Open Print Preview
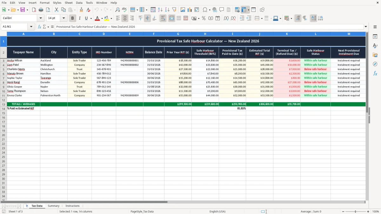This screenshot has width=381, height=214. (x=48, y=10)
